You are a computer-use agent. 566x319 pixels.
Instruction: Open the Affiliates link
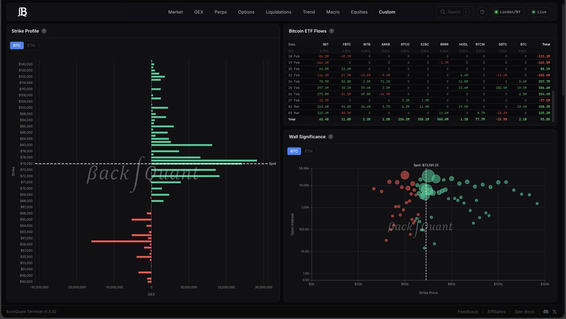496,311
